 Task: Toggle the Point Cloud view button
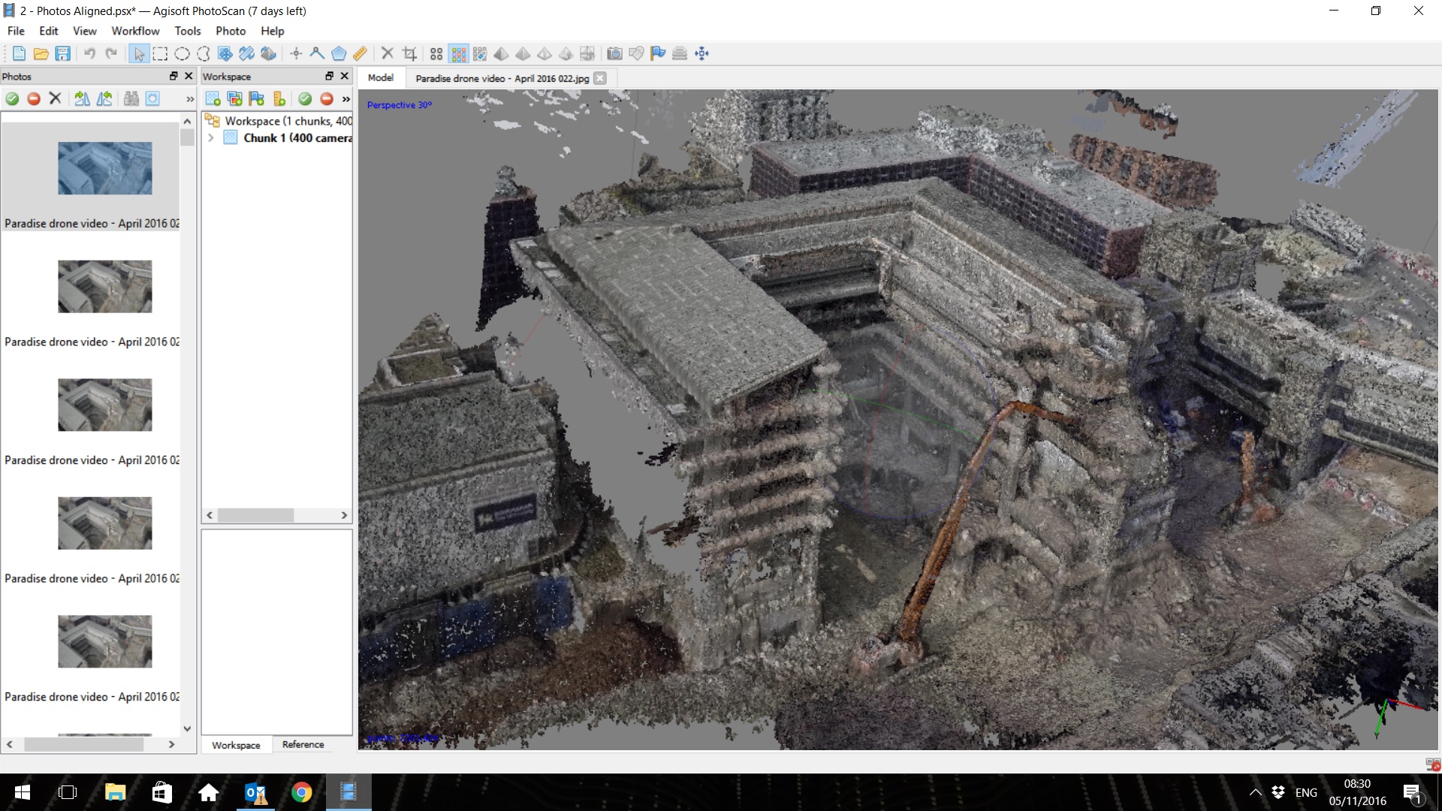(x=436, y=53)
